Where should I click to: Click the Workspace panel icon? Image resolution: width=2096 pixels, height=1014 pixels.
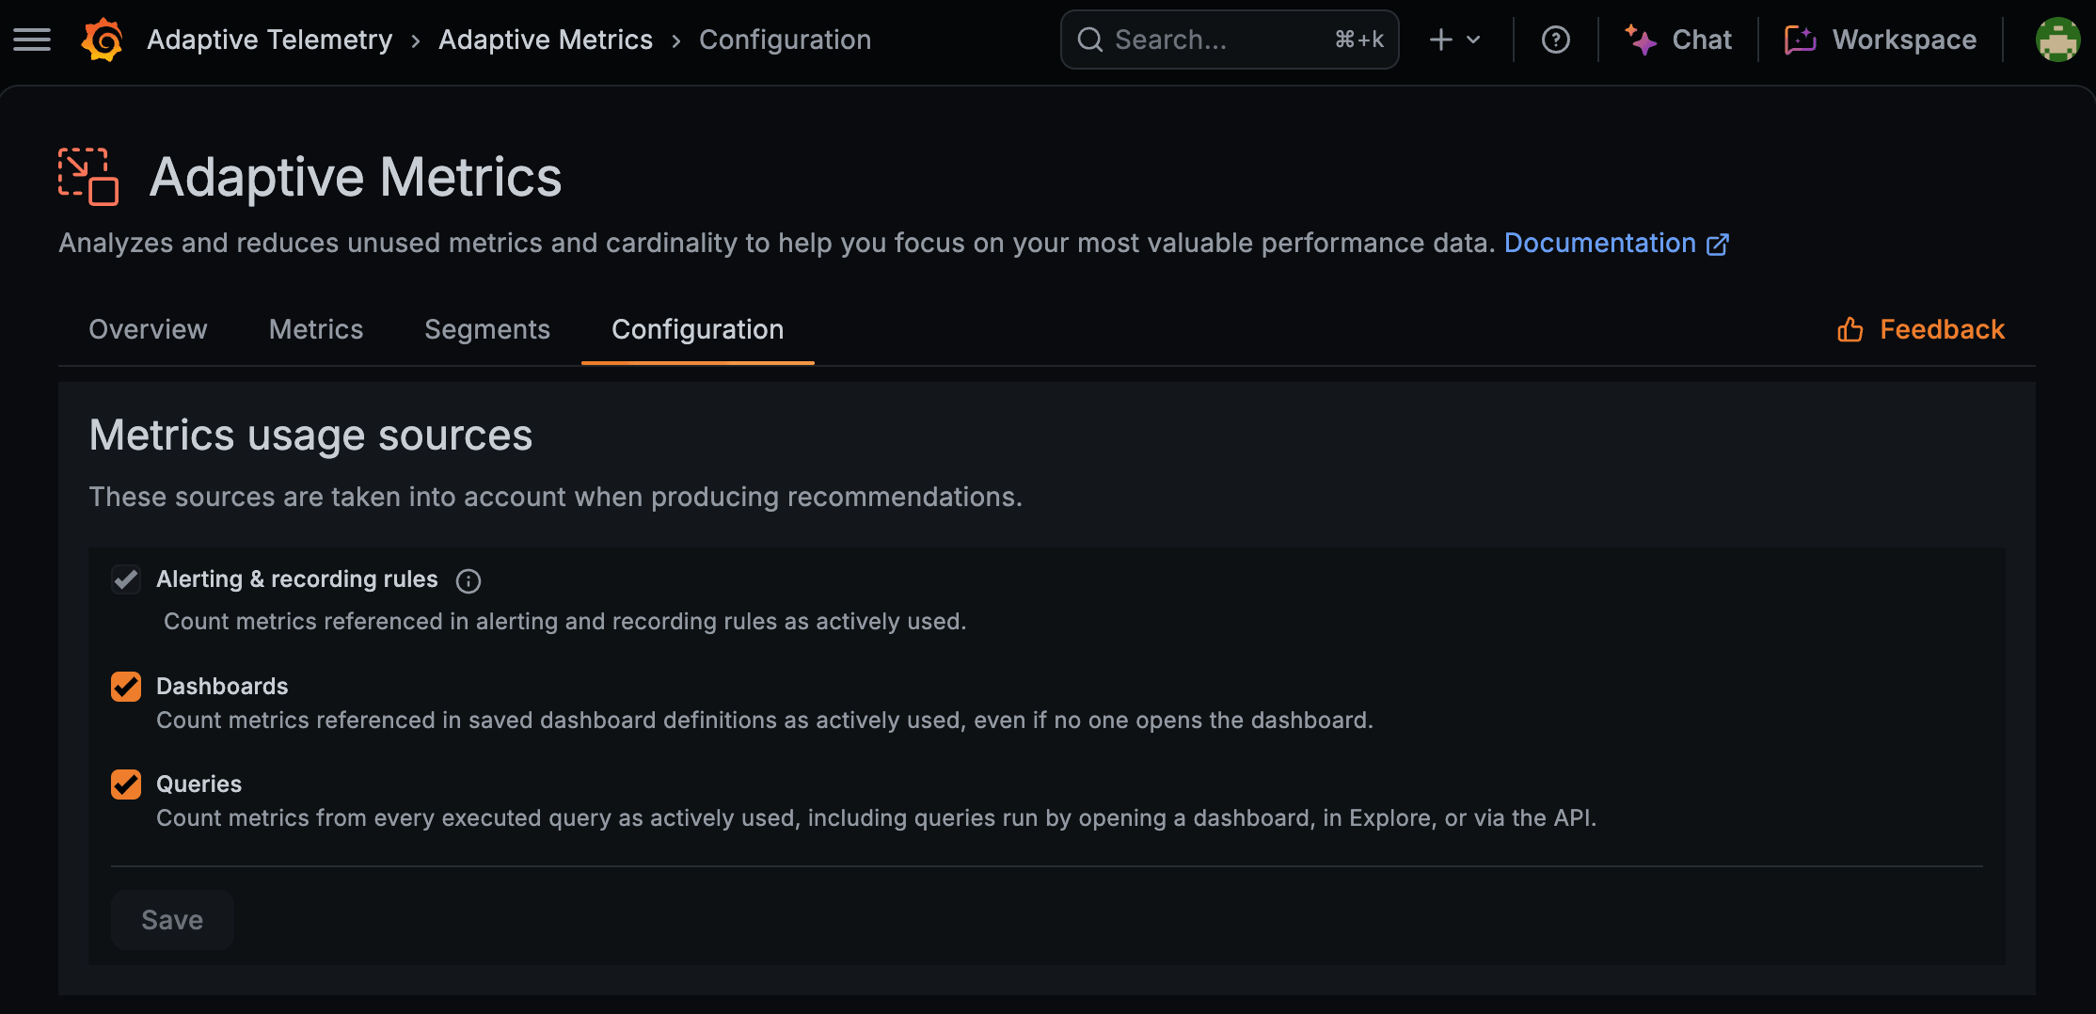[x=1801, y=40]
